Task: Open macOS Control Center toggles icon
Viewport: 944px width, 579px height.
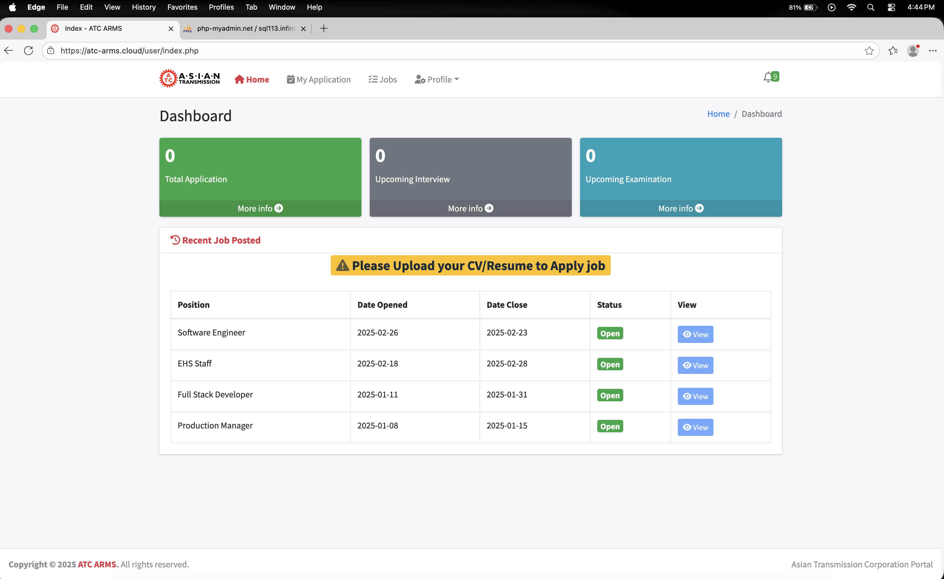Action: [x=891, y=7]
